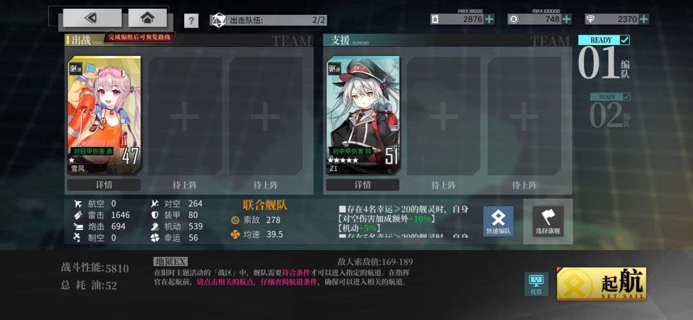Add ship to third 支援 support slot
The height and width of the screenshot is (320, 693).
(524, 116)
